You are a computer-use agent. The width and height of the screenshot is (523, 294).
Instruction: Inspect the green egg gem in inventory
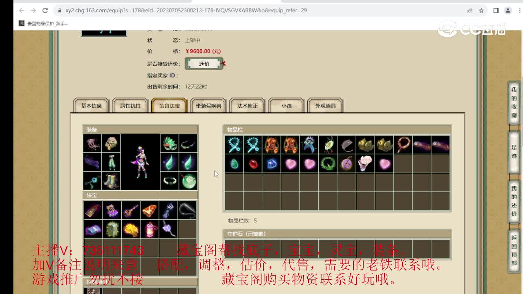(234, 163)
